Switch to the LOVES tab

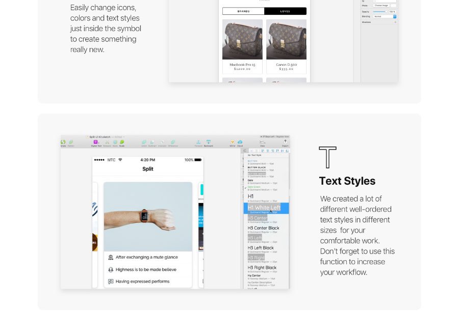286,11
